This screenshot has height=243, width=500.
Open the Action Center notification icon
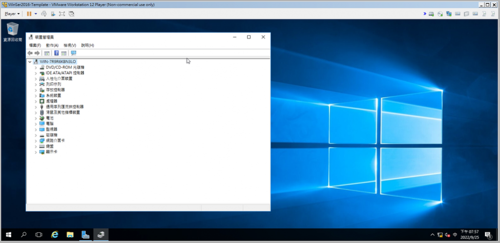488,235
